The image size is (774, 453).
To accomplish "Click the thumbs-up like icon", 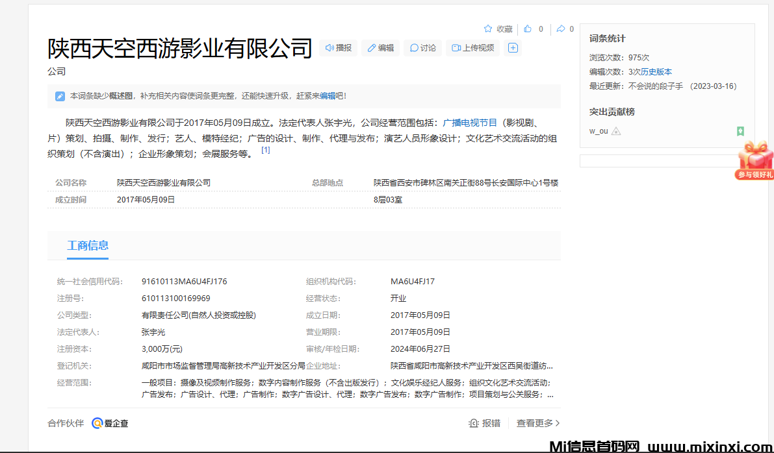I will point(527,29).
